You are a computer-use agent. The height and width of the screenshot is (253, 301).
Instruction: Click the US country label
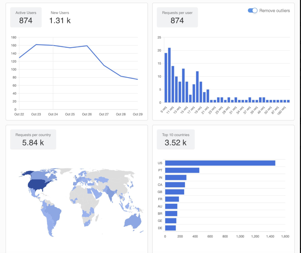coord(160,163)
